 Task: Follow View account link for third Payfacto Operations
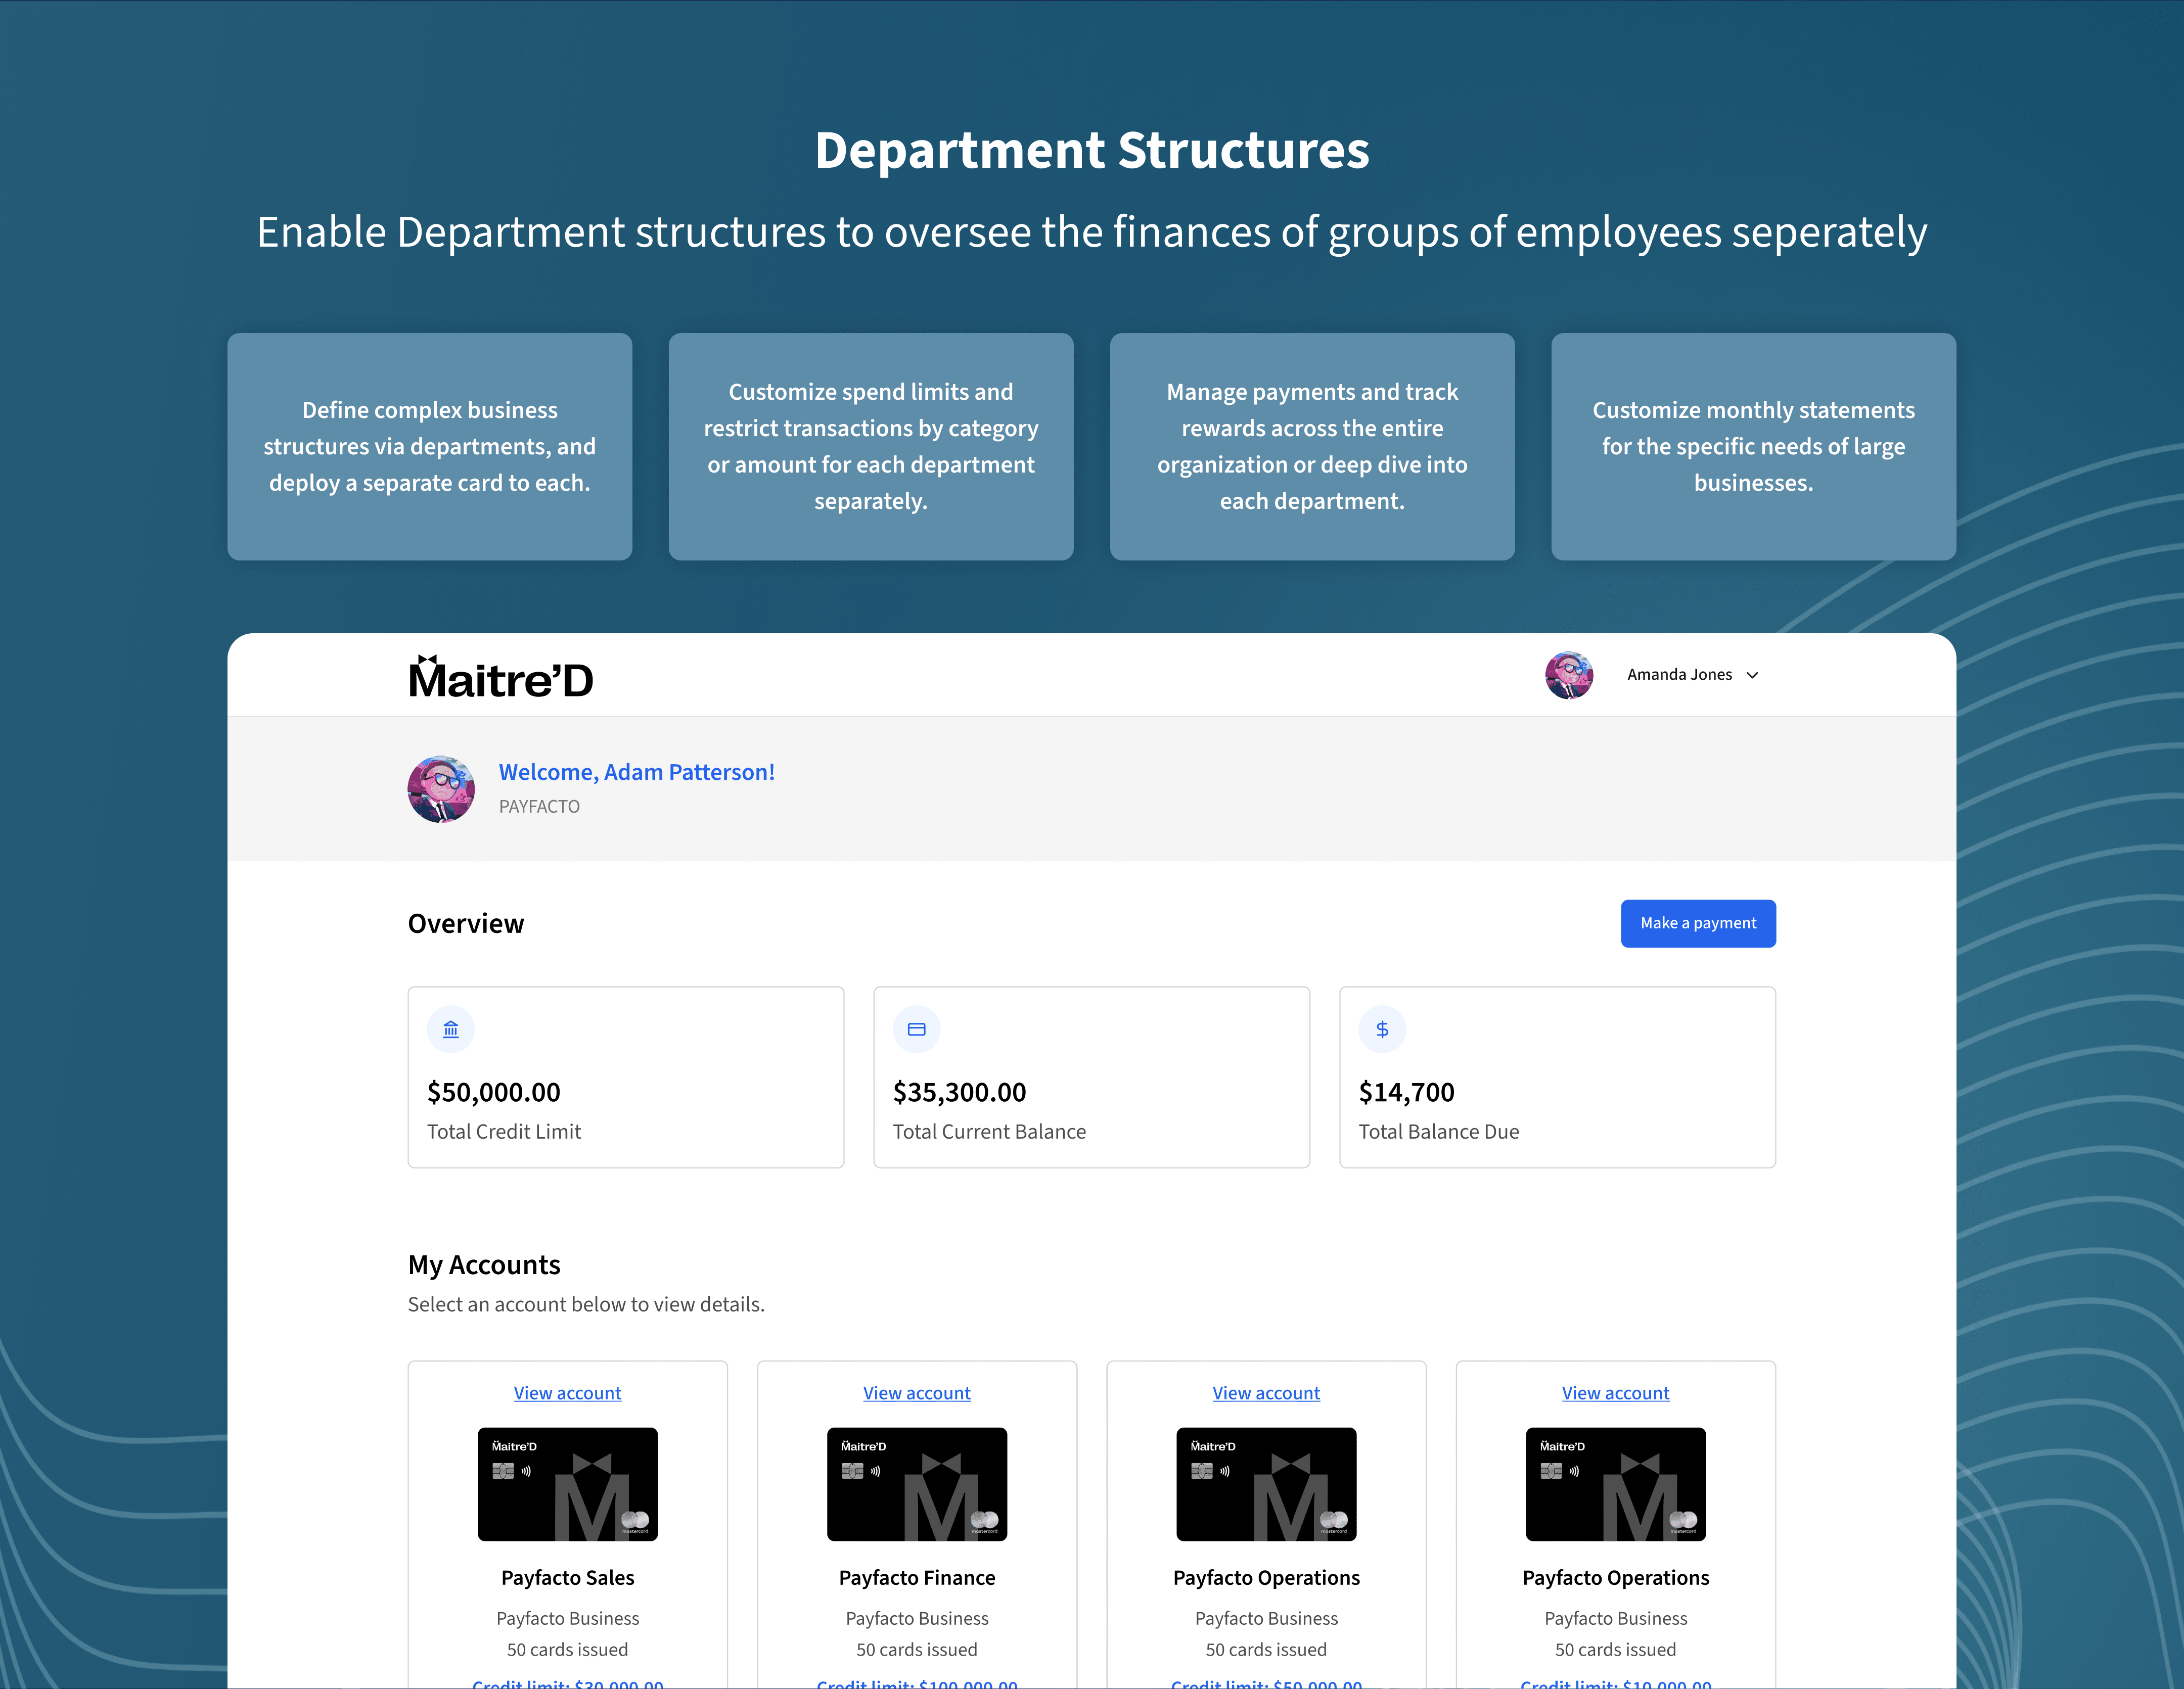[1266, 1393]
